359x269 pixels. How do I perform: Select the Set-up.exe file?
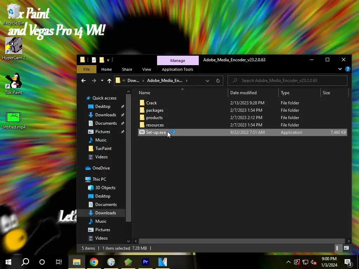(243, 132)
